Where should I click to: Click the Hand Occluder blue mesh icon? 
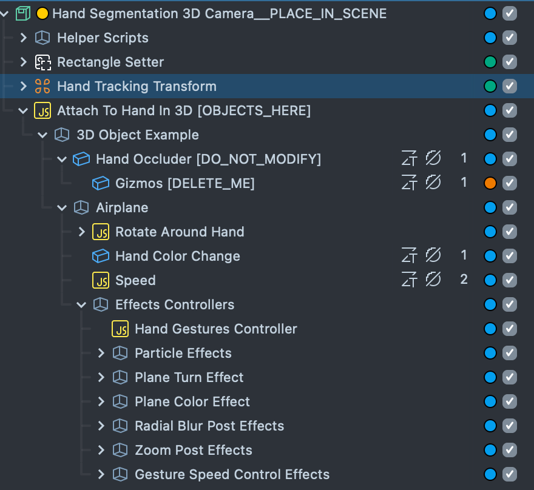(x=81, y=159)
